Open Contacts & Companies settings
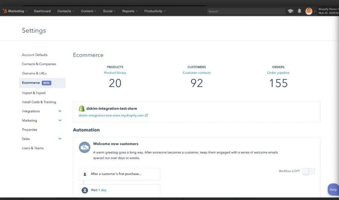The height and width of the screenshot is (200, 339). 39,64
